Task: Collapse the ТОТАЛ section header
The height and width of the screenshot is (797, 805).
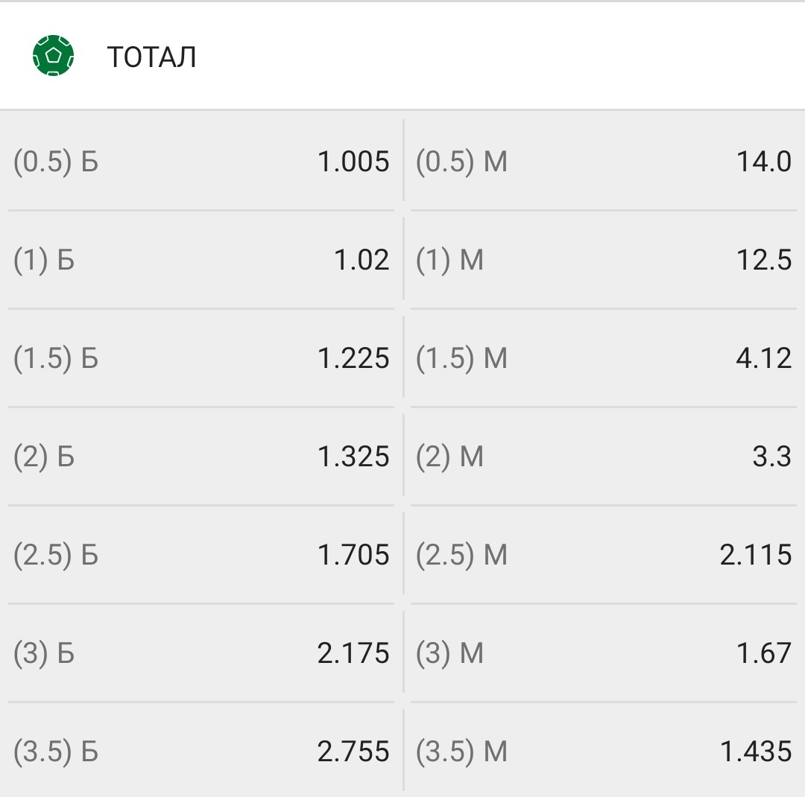Action: coord(402,55)
